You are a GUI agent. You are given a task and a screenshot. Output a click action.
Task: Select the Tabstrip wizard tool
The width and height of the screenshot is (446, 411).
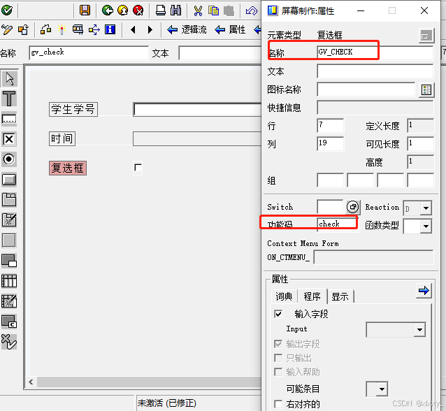pos(9,220)
